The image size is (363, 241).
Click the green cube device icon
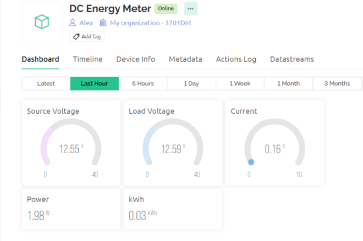pos(42,22)
